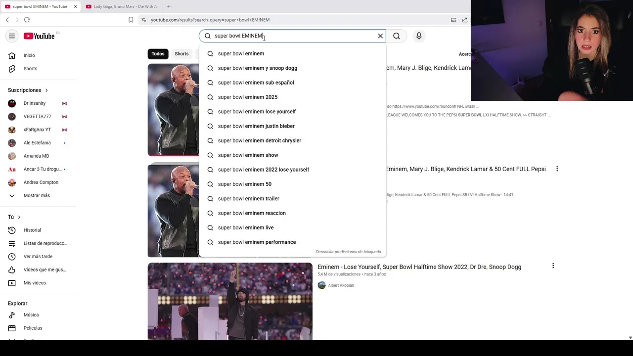
Task: Choose suggestion 'super bowl eminem lose yourself'
Action: click(x=292, y=112)
